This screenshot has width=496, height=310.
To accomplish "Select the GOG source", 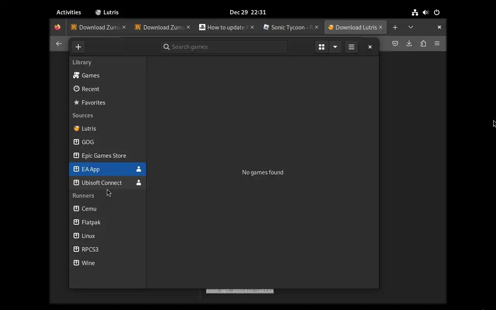I will click(107, 142).
